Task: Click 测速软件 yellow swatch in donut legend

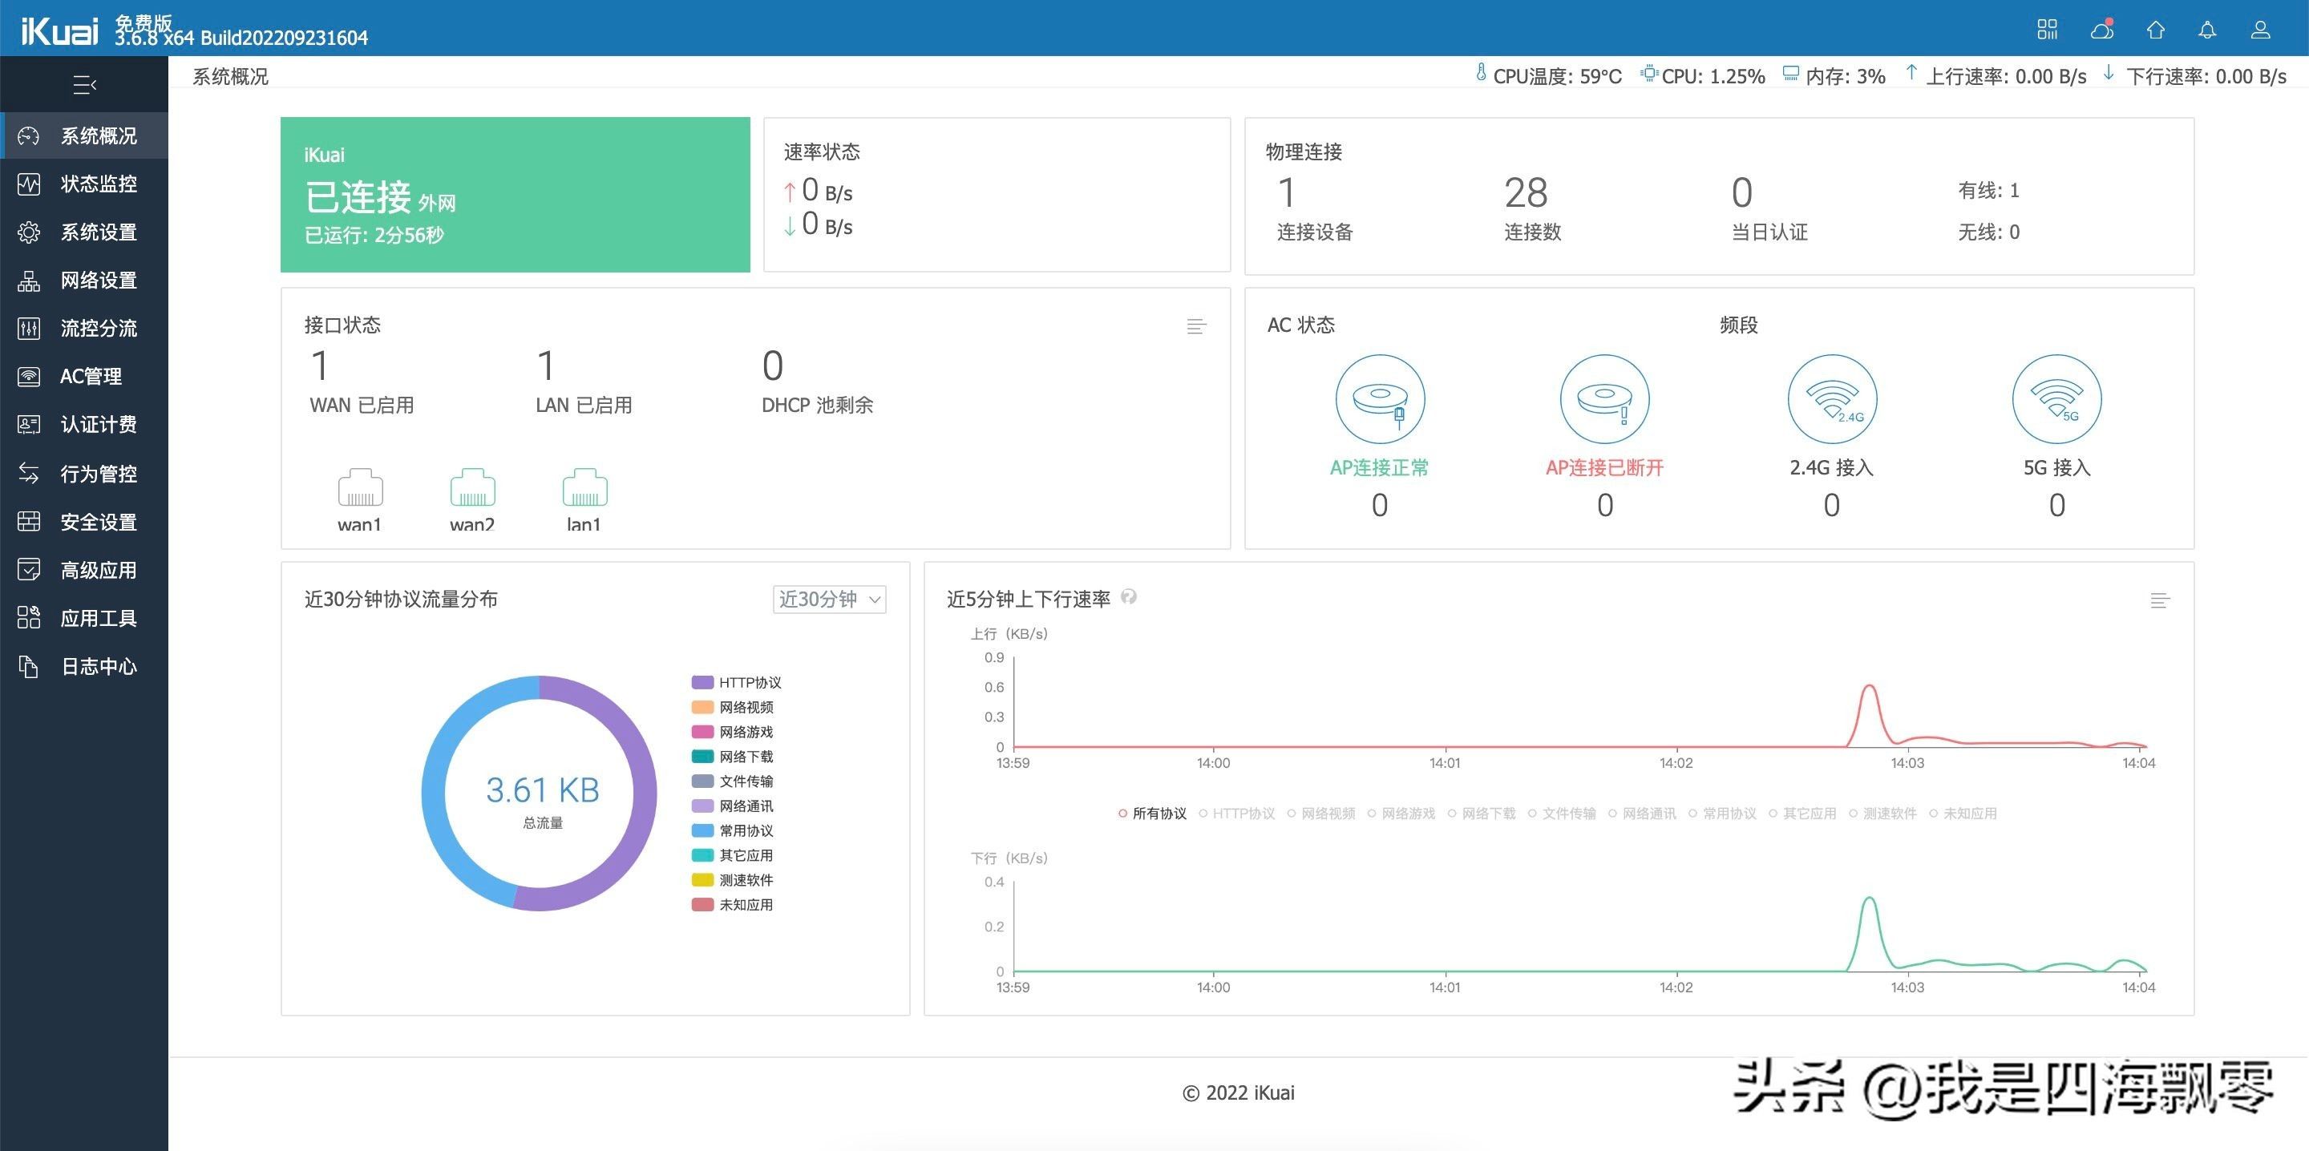Action: pyautogui.click(x=703, y=879)
